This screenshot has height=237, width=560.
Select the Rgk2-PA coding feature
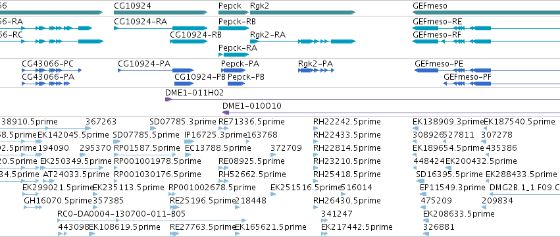(x=316, y=70)
